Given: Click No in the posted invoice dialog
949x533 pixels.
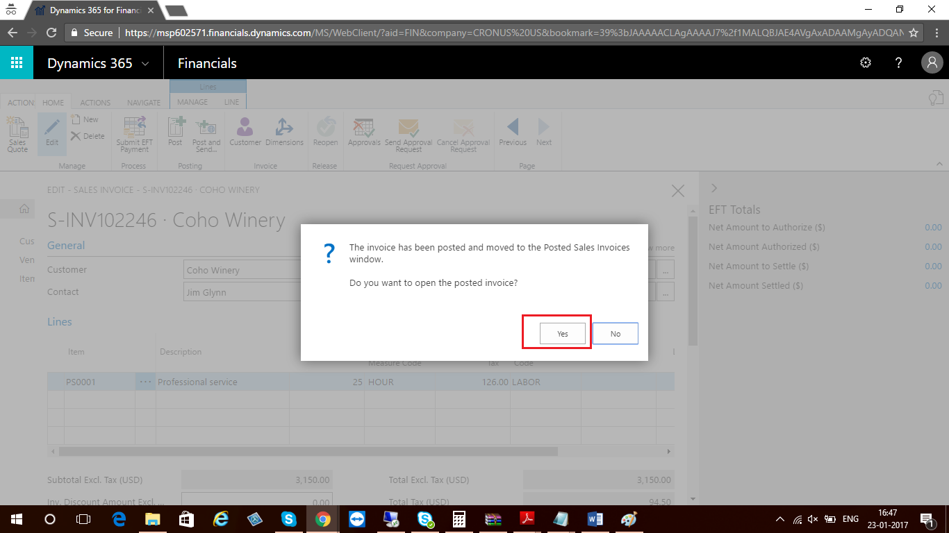Looking at the screenshot, I should click(616, 334).
